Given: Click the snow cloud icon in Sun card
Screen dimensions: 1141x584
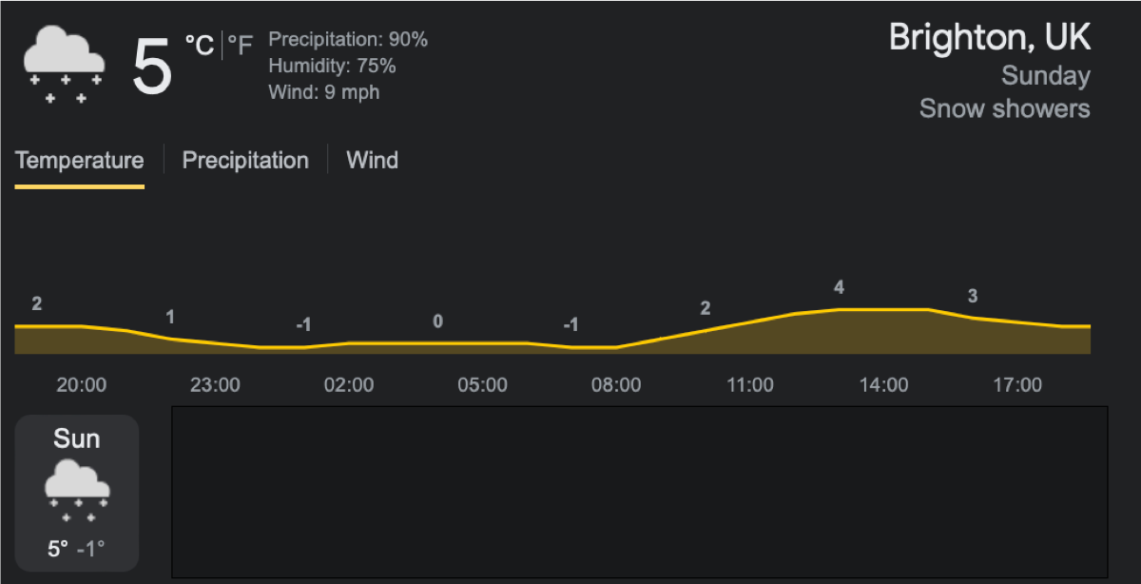Looking at the screenshot, I should tap(77, 491).
